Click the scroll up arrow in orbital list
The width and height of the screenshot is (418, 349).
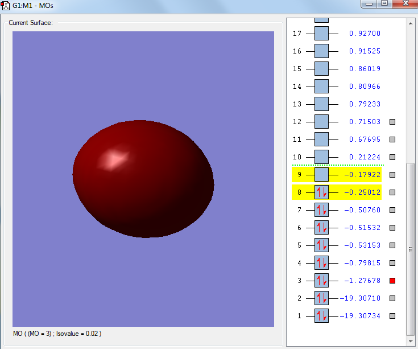pyautogui.click(x=411, y=23)
